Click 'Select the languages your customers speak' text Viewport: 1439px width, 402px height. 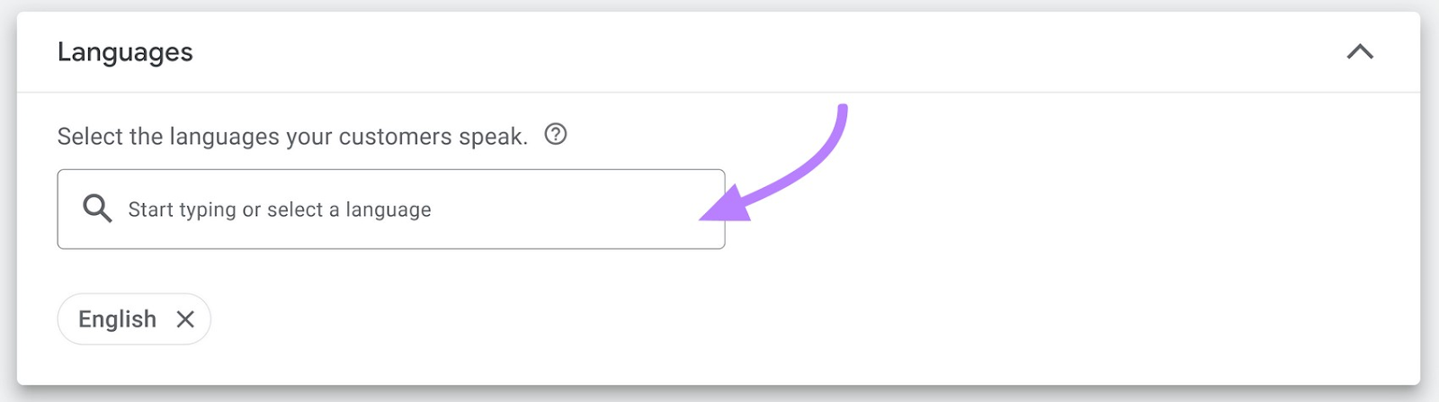292,136
